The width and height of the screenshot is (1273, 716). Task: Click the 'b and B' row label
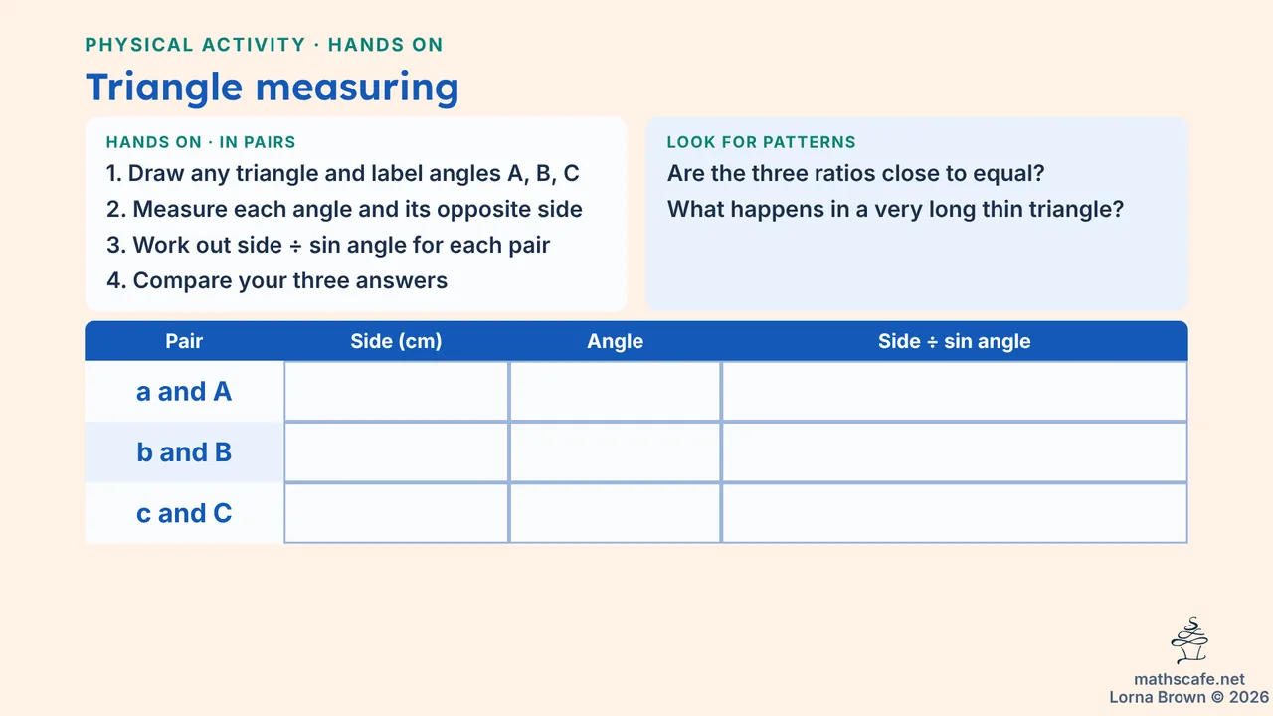[x=184, y=452]
